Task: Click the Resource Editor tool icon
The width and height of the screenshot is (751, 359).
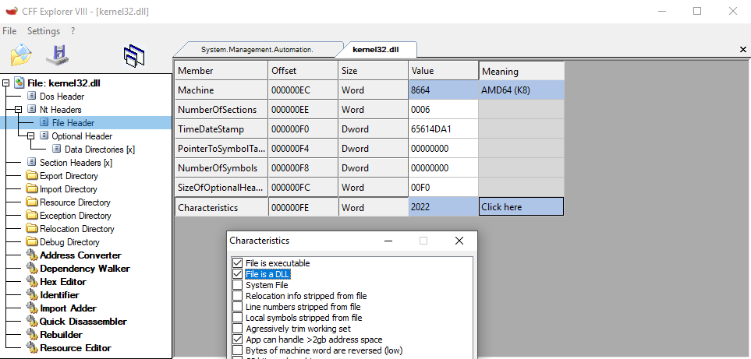Action: [x=32, y=347]
